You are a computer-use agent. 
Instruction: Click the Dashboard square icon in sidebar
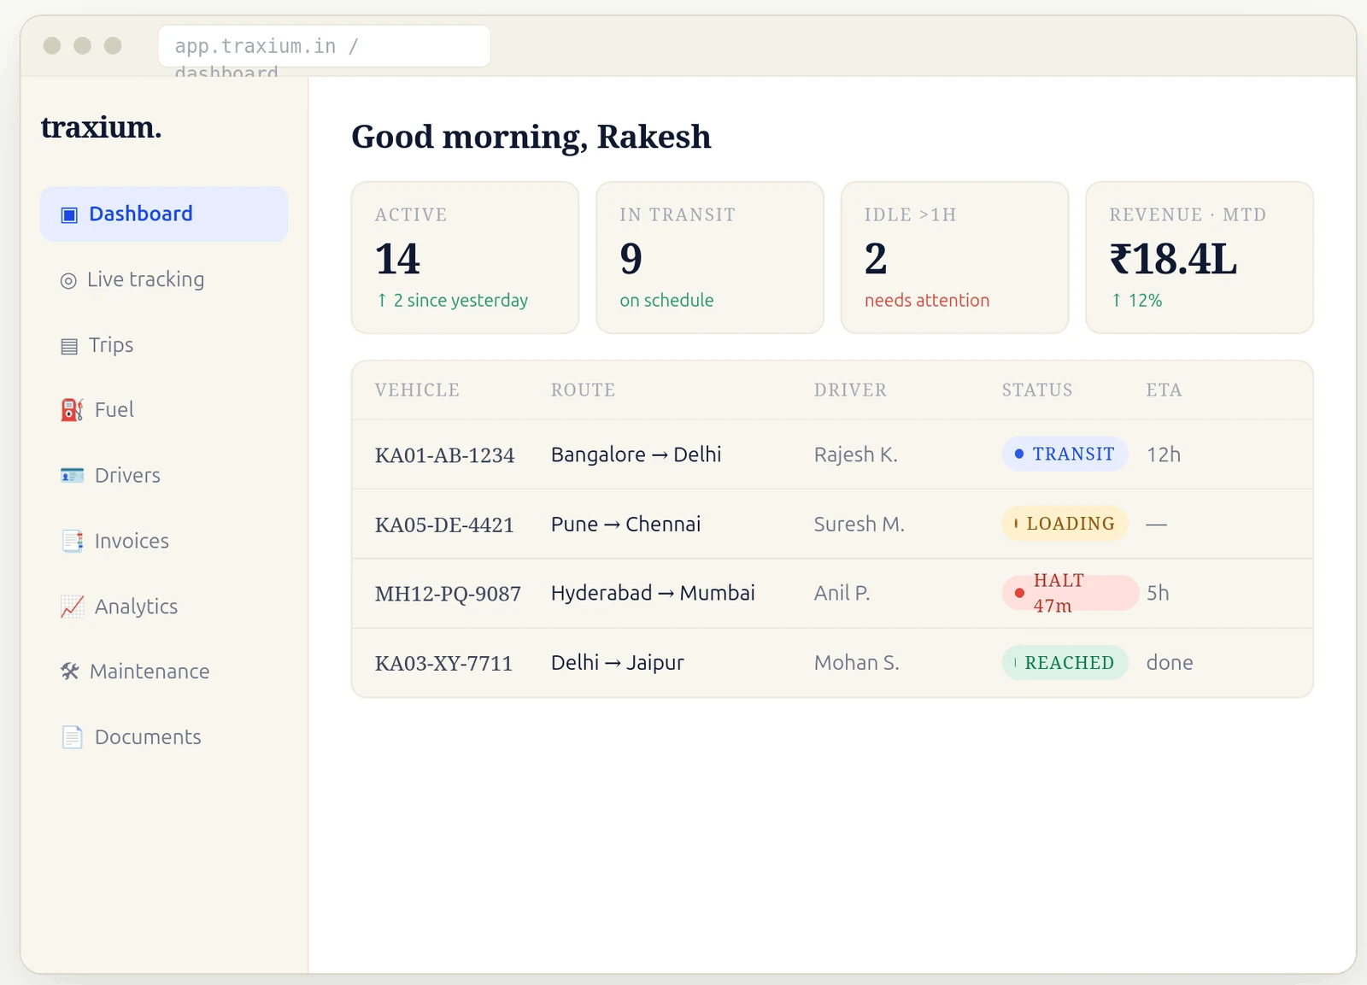click(x=69, y=214)
